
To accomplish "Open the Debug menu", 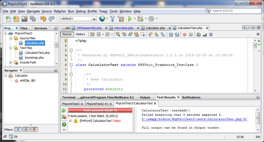I will 81,11.
